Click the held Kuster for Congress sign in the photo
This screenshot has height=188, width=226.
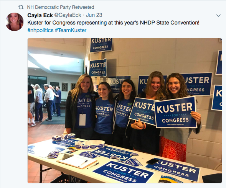click(176, 112)
